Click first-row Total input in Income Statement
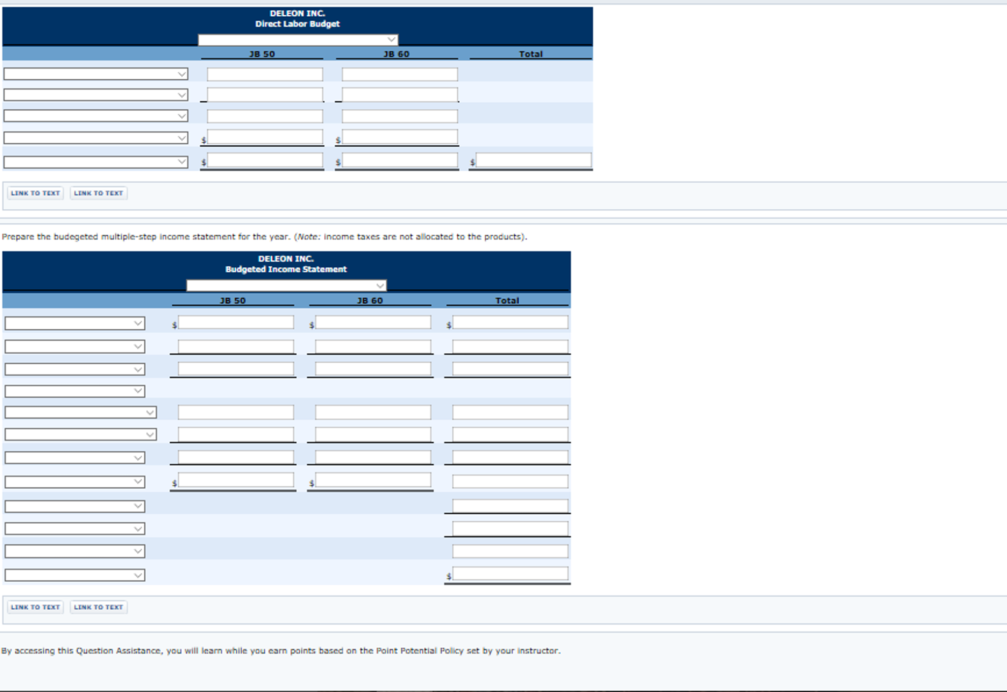Image resolution: width=1007 pixels, height=692 pixels. tap(510, 322)
